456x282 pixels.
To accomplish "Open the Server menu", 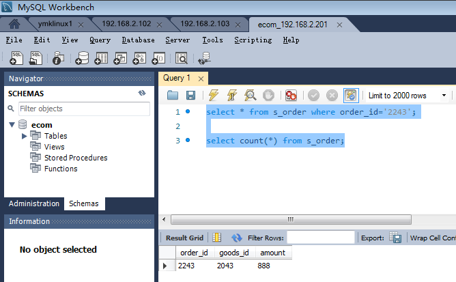I will [x=177, y=40].
